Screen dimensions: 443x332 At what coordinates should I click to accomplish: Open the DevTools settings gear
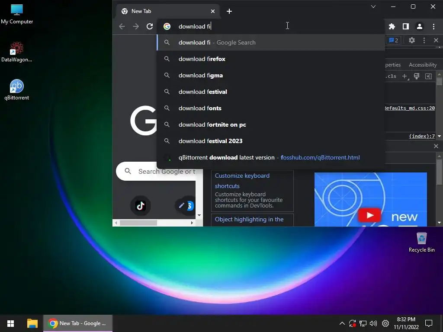point(412,40)
